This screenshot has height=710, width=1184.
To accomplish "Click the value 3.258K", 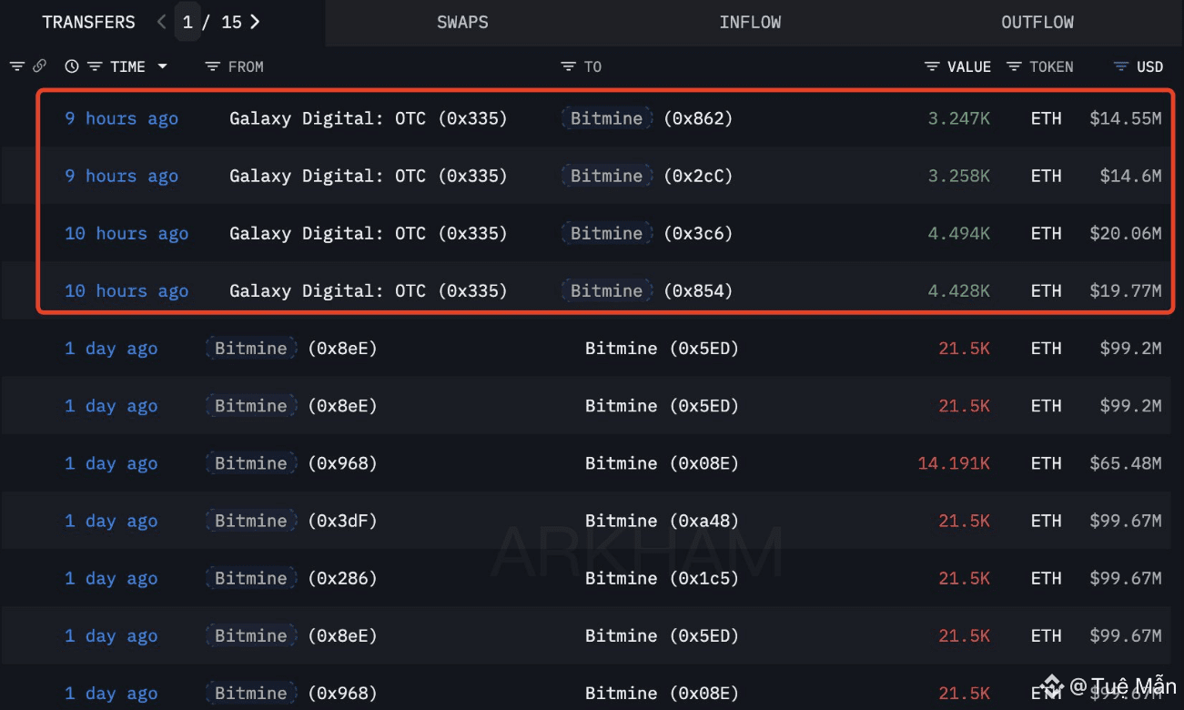I will tap(958, 176).
